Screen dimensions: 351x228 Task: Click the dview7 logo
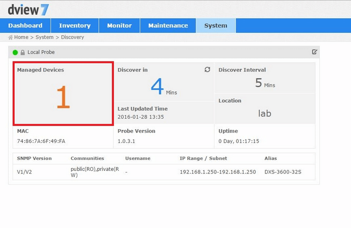point(29,9)
